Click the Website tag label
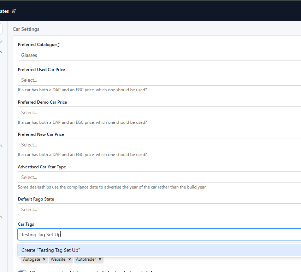Image resolution: width=301 pixels, height=272 pixels. point(58,259)
